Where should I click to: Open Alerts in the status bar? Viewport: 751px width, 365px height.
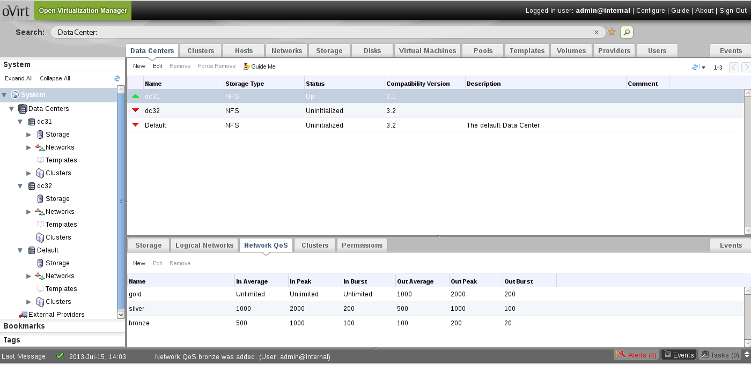pos(637,355)
